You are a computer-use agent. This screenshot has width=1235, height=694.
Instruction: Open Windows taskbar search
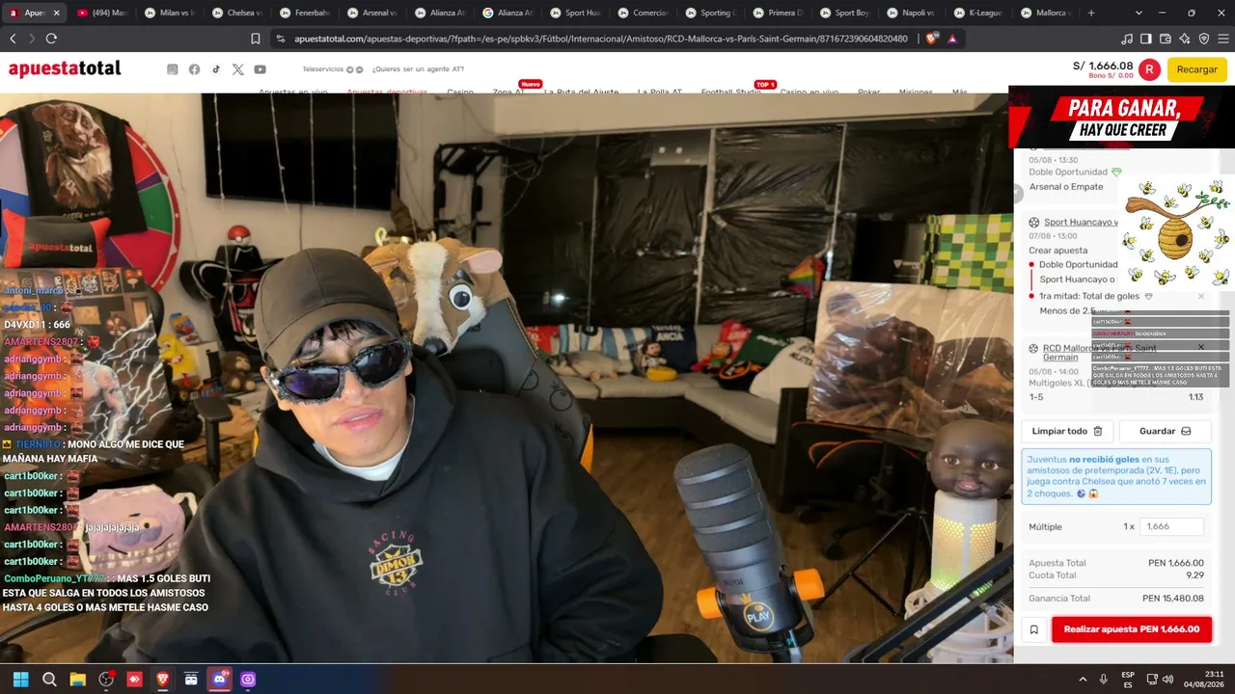[x=49, y=680]
